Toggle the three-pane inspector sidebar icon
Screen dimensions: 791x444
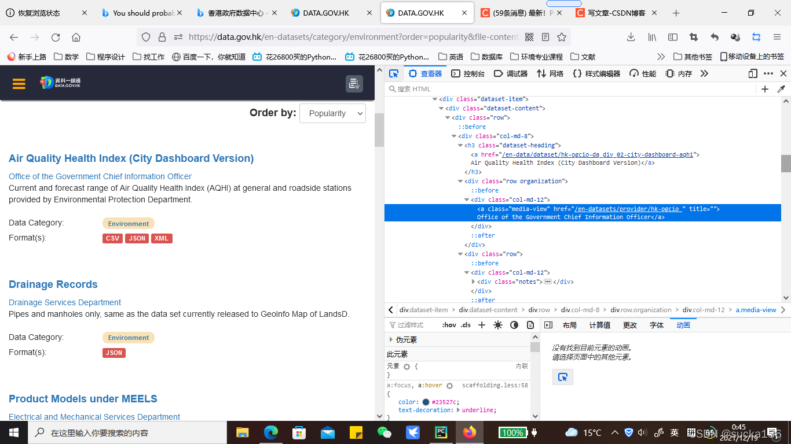pyautogui.click(x=548, y=325)
